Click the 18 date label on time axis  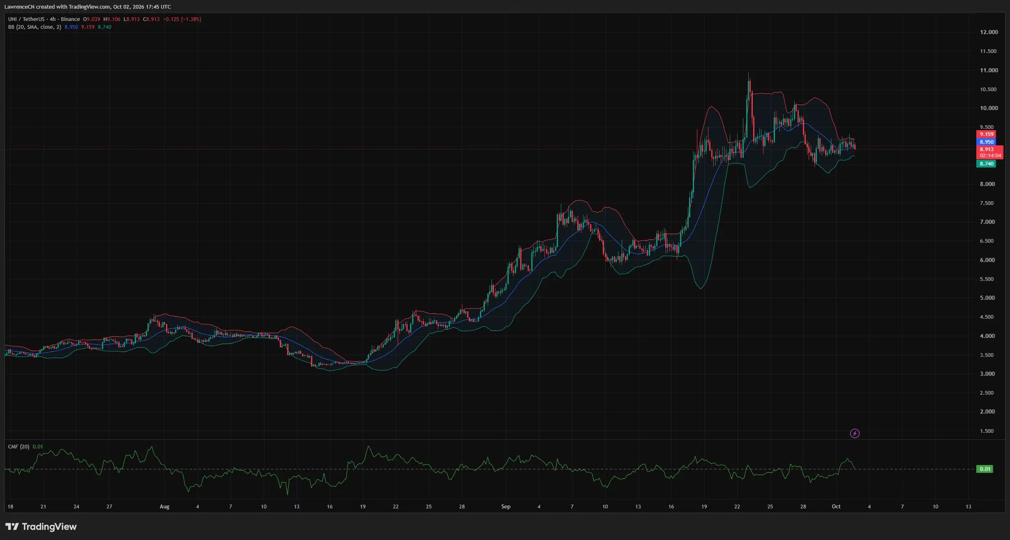(10, 507)
